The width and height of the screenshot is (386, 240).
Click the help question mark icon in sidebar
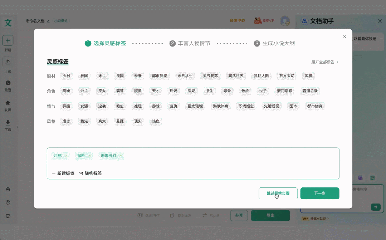tap(8, 202)
